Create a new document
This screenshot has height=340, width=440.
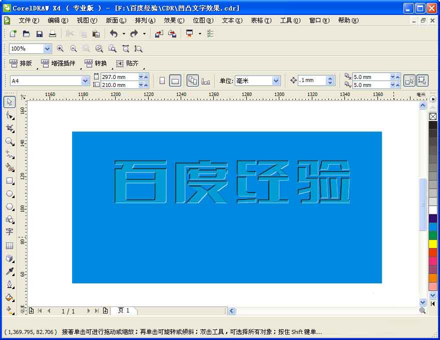(x=13, y=34)
